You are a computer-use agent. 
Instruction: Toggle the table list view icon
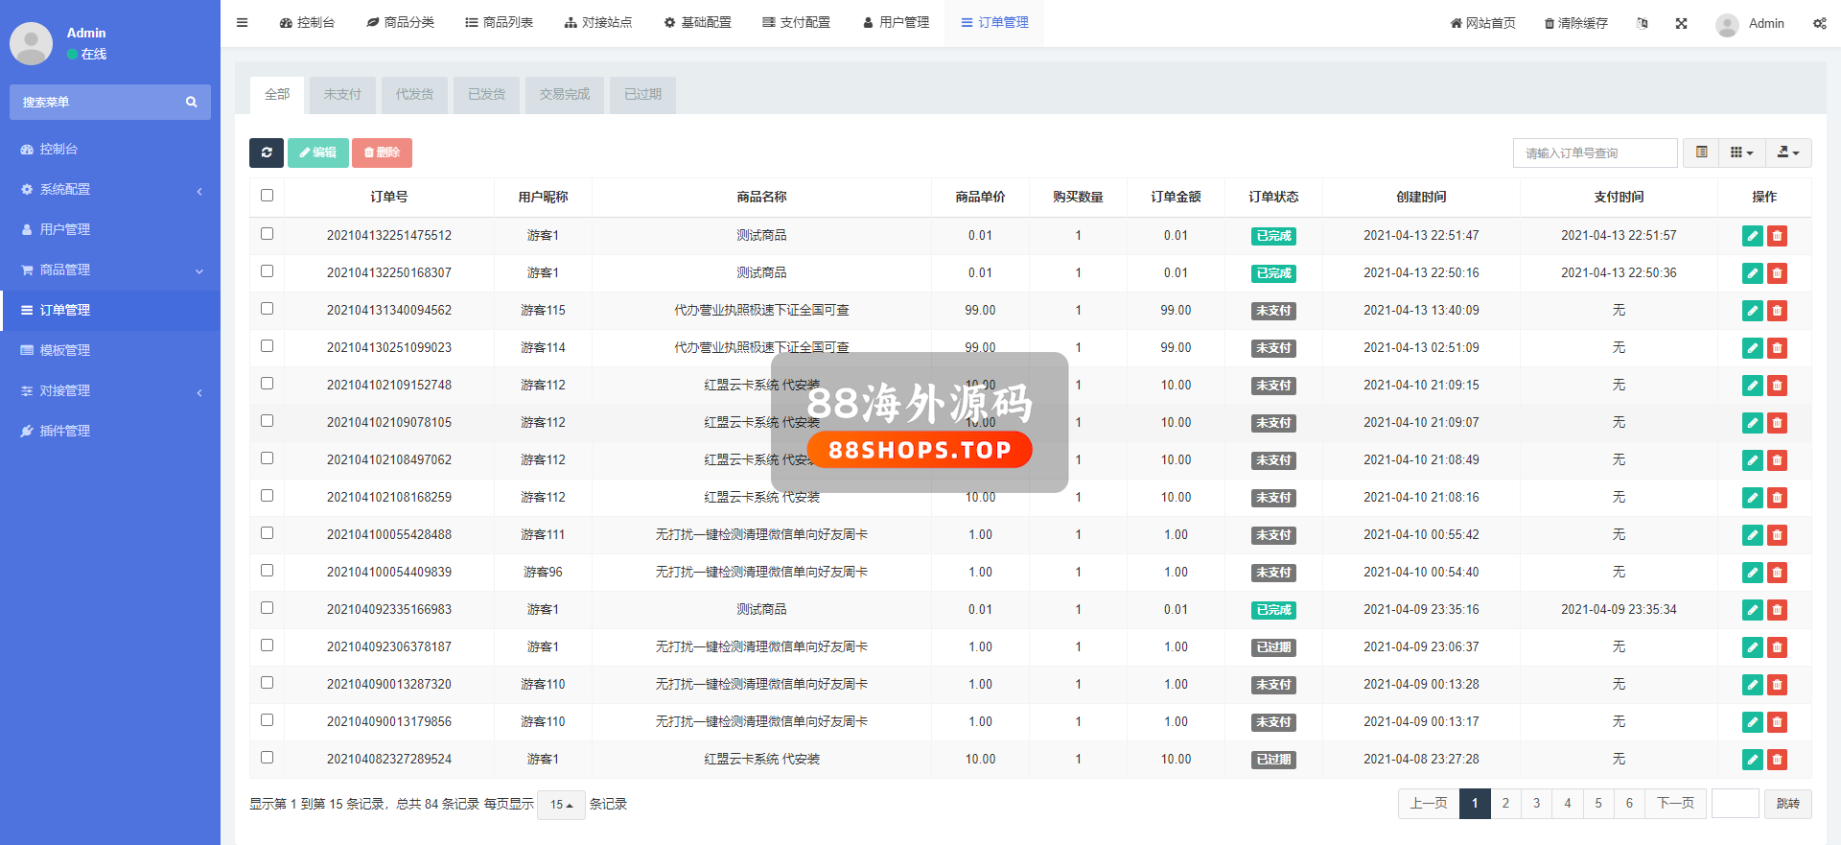pyautogui.click(x=1701, y=153)
